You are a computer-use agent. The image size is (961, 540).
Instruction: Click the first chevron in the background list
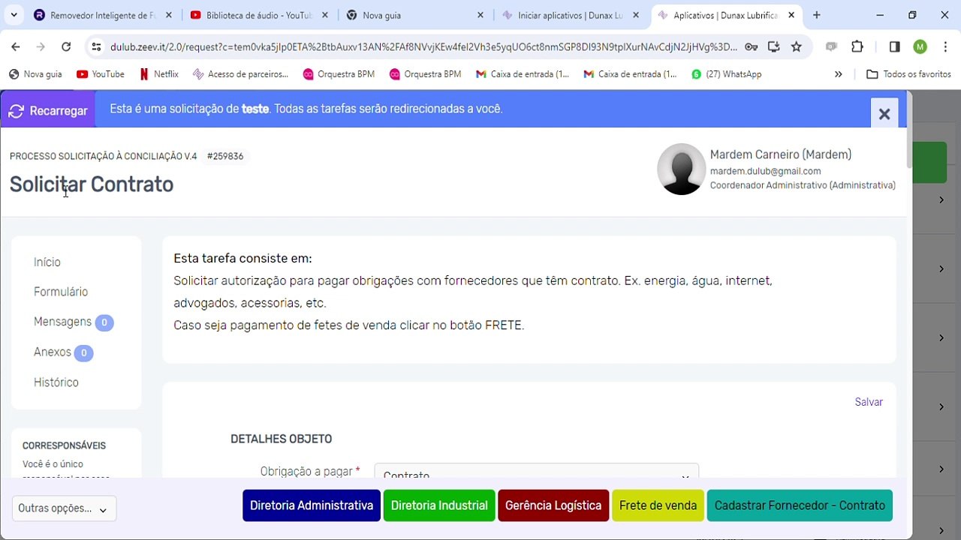[941, 199]
